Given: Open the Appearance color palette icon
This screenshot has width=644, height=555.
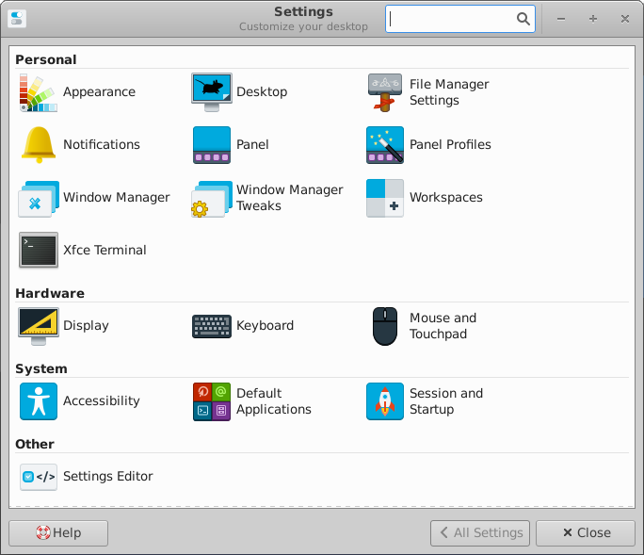Looking at the screenshot, I should pos(39,92).
